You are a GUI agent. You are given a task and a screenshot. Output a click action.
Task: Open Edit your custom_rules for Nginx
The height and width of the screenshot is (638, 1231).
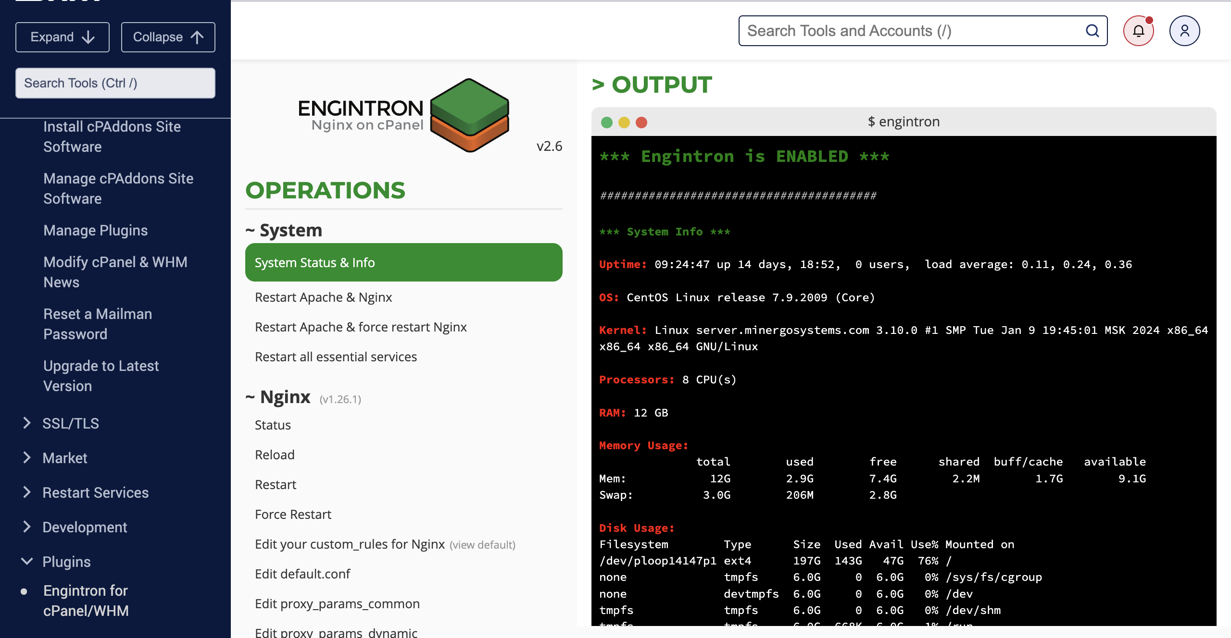[350, 544]
